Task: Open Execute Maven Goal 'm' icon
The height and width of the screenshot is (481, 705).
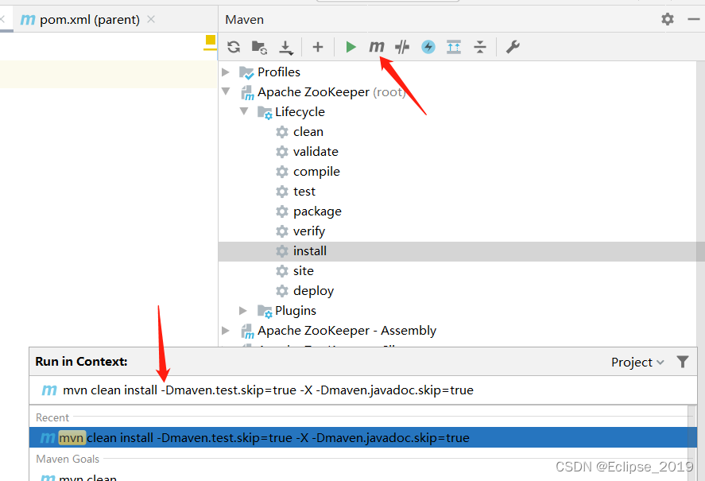Action: 376,47
